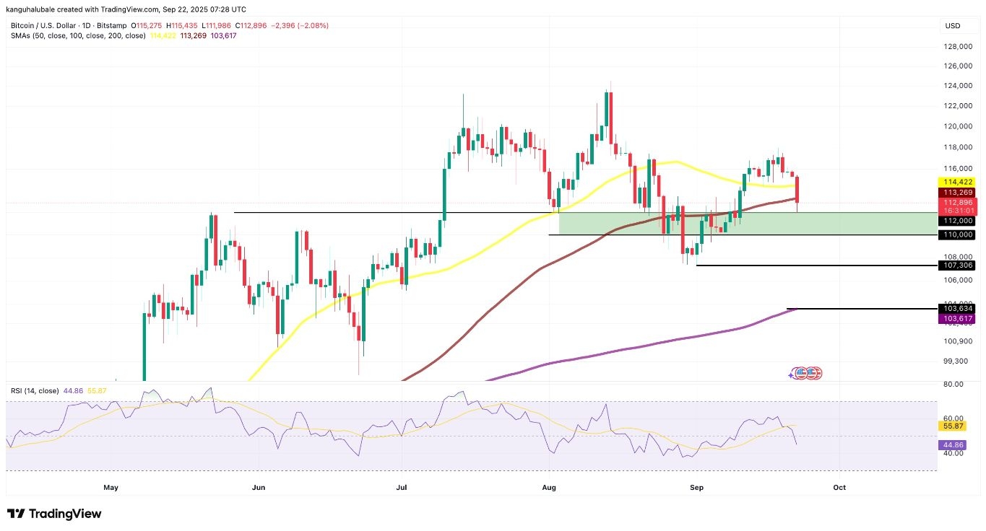The height and width of the screenshot is (531, 986).
Task: Click the first US-flag economic event icon
Action: tap(802, 373)
